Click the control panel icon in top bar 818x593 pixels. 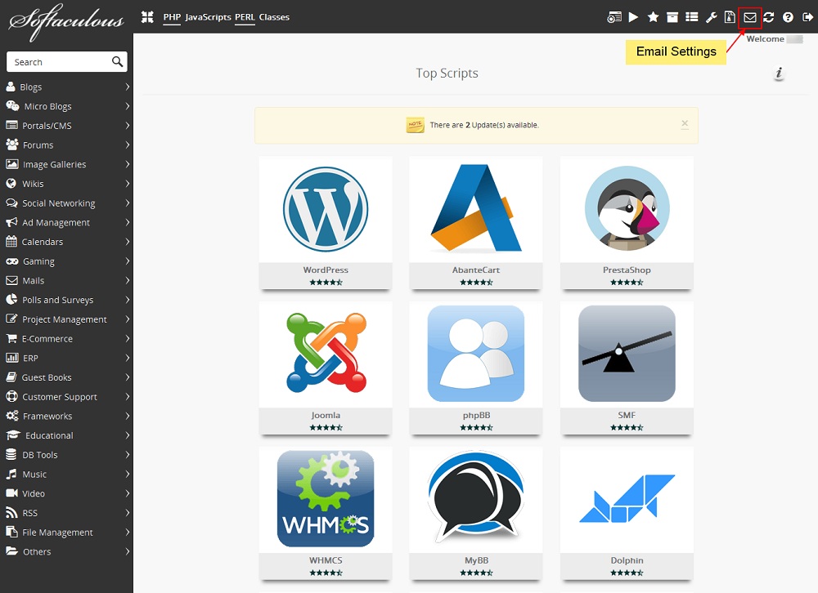[614, 17]
